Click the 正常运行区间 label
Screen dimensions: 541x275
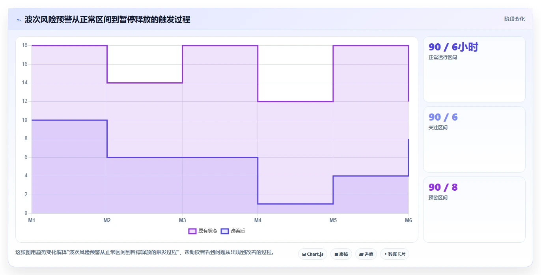(x=442, y=58)
